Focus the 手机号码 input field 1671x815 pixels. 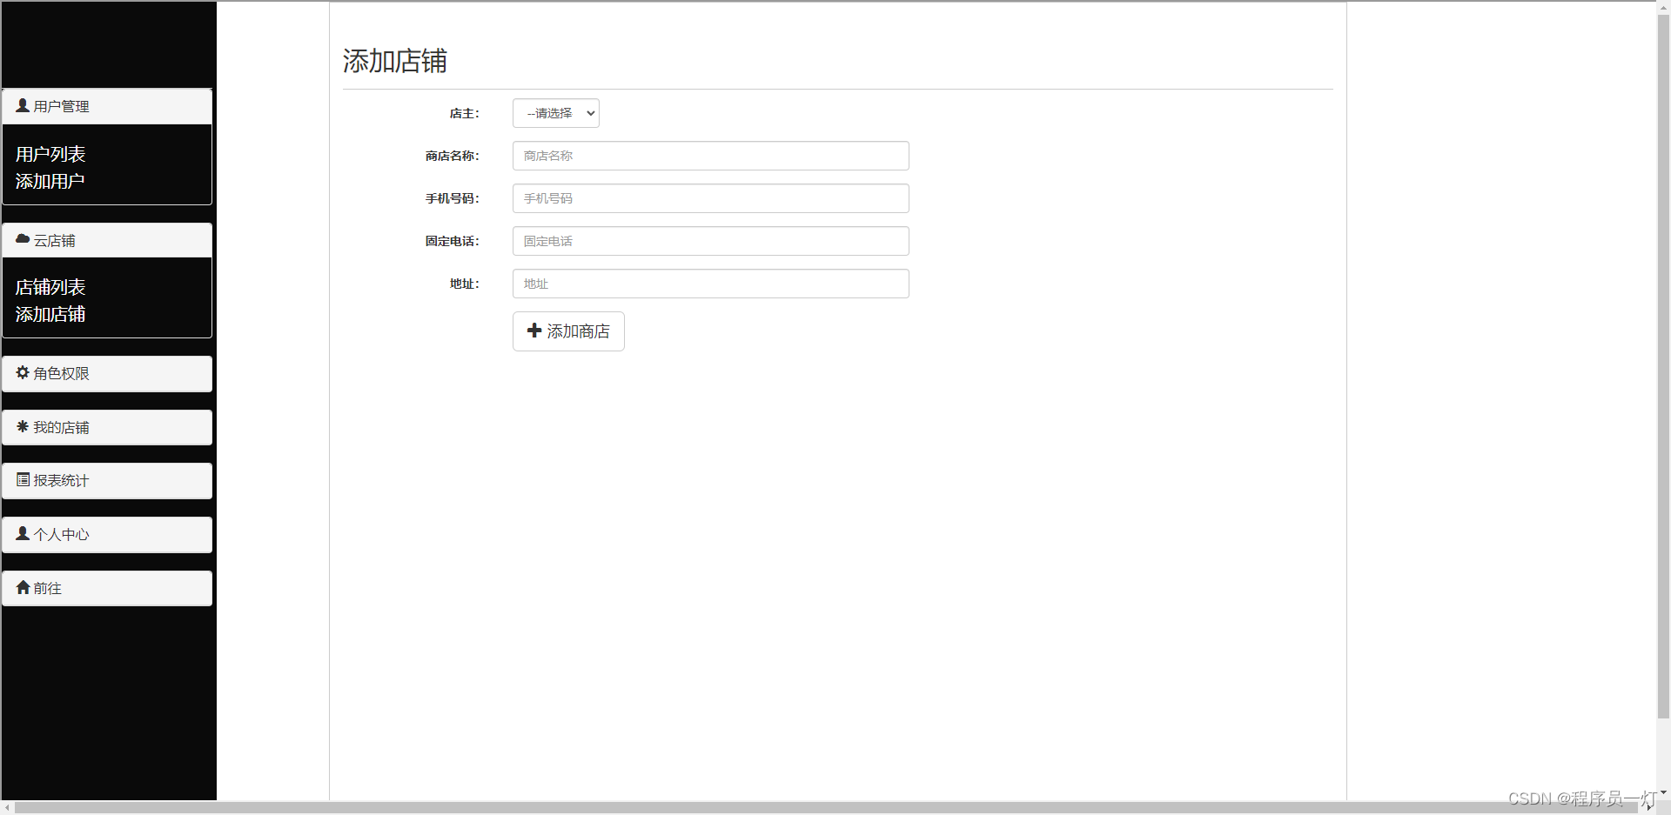click(x=710, y=198)
